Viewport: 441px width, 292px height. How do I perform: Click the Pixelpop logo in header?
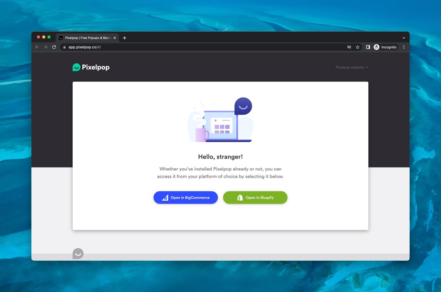coord(91,67)
